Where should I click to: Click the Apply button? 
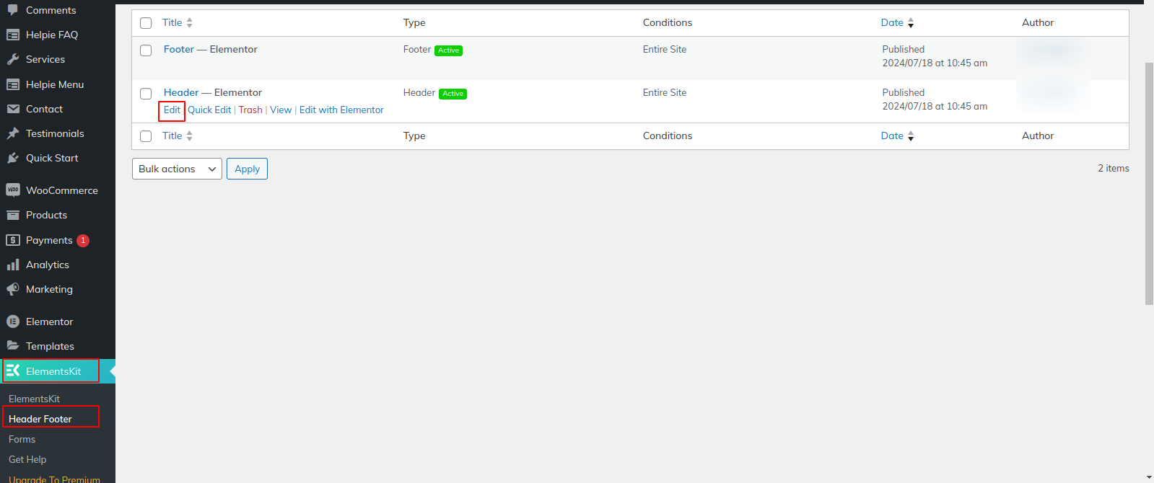click(x=247, y=169)
